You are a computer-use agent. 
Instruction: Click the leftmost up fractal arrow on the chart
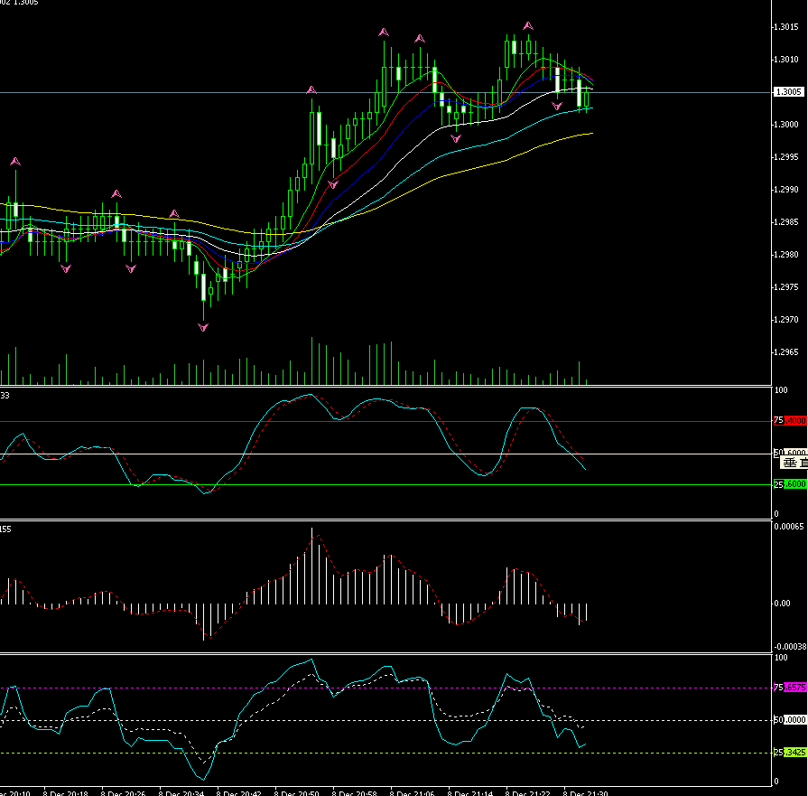[15, 162]
